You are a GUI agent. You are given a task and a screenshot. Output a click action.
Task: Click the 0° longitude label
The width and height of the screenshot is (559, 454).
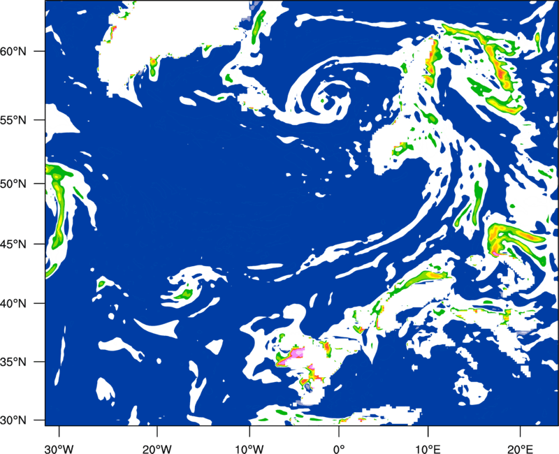pos(339,449)
